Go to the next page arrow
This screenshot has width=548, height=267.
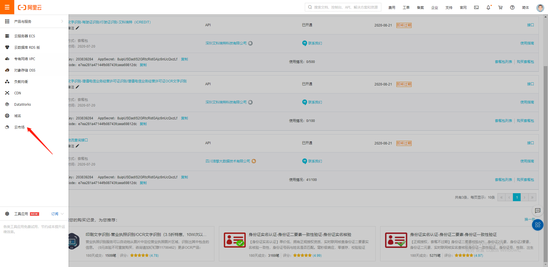click(x=525, y=197)
